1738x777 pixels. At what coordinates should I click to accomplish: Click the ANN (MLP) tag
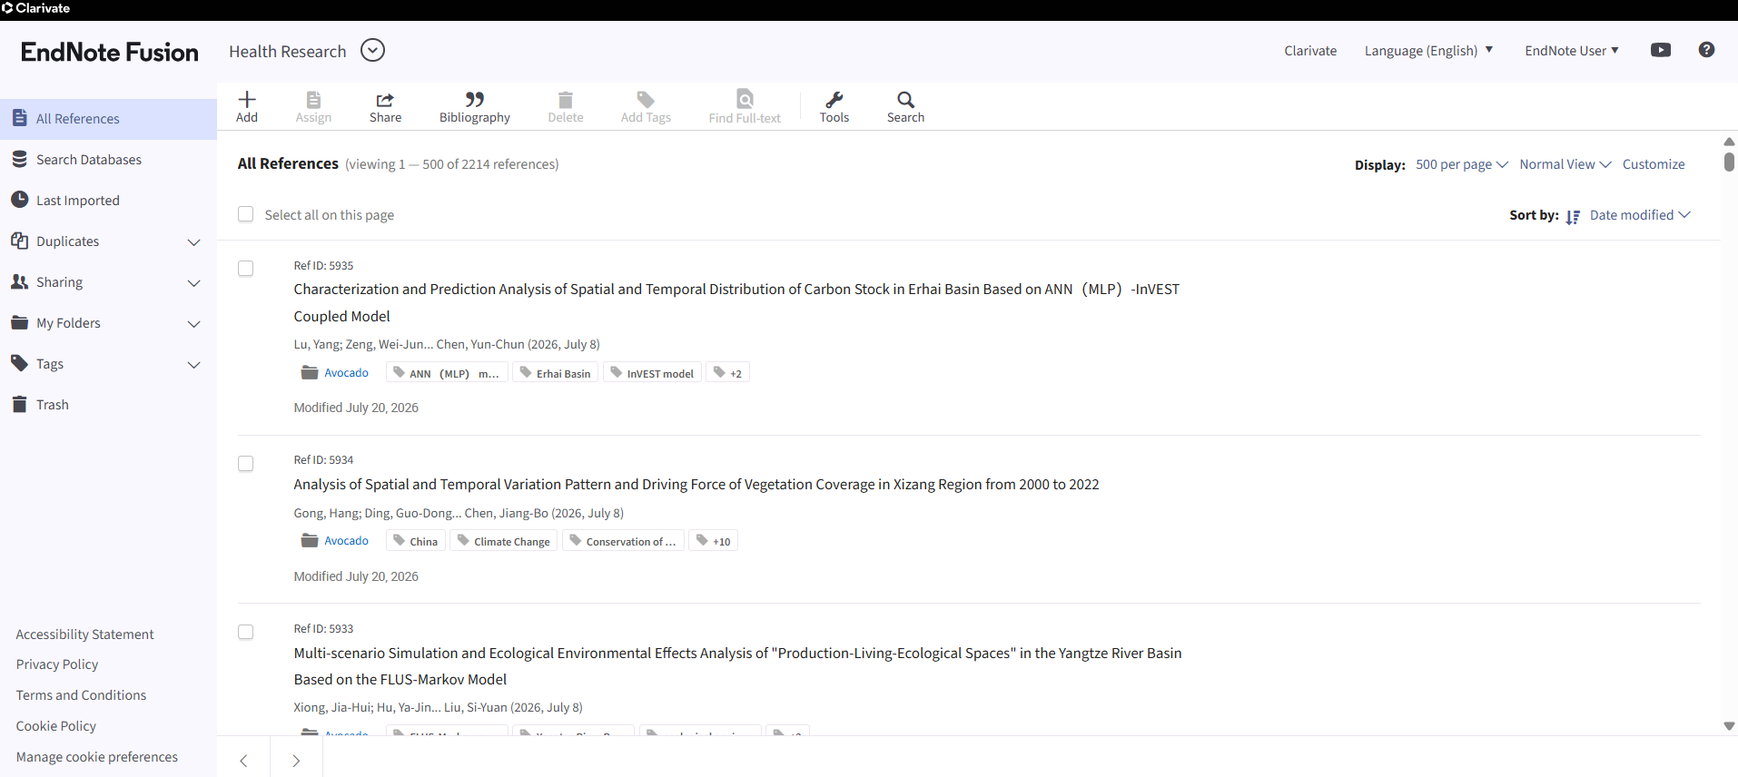(446, 373)
